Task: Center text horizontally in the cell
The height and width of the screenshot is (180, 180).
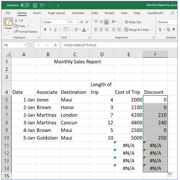Action: [101, 30]
